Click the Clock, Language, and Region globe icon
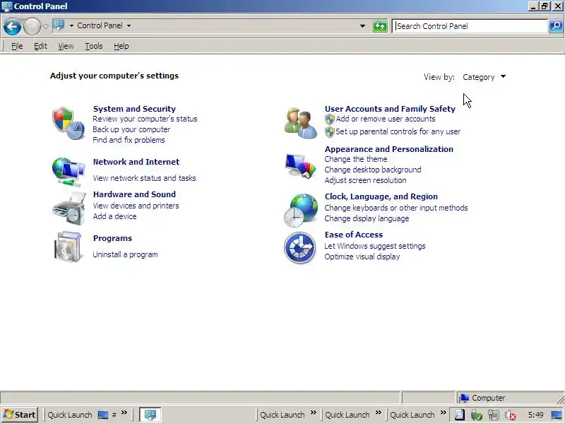 [x=301, y=211]
